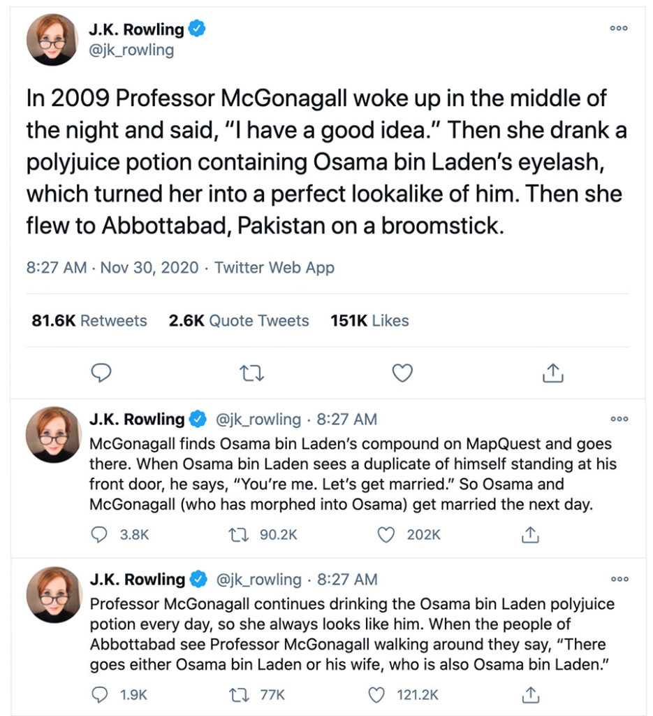653x716 pixels.
Task: Expand more options on the MapQuest reply
Action: [619, 419]
